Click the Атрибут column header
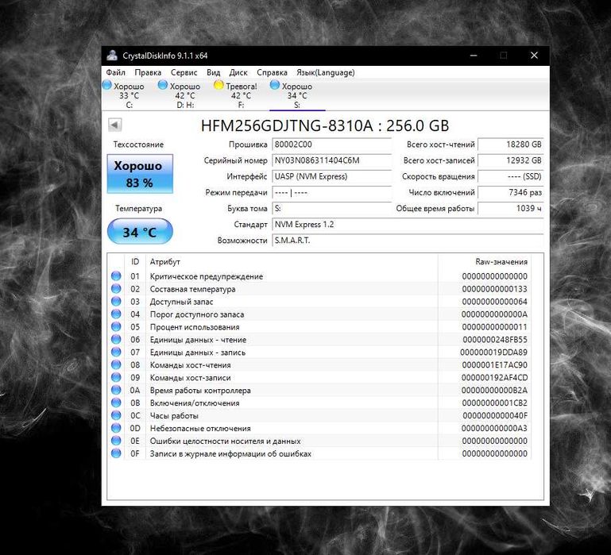This screenshot has width=611, height=555. tap(292, 262)
